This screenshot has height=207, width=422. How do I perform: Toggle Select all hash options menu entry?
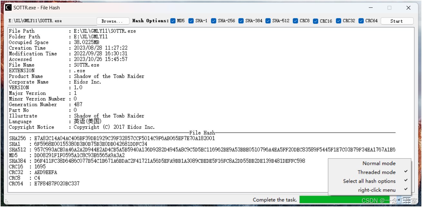coord(369,181)
